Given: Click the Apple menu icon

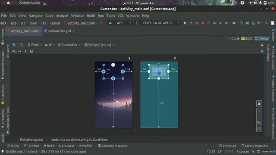Looking at the screenshot, I should pos(8,3).
